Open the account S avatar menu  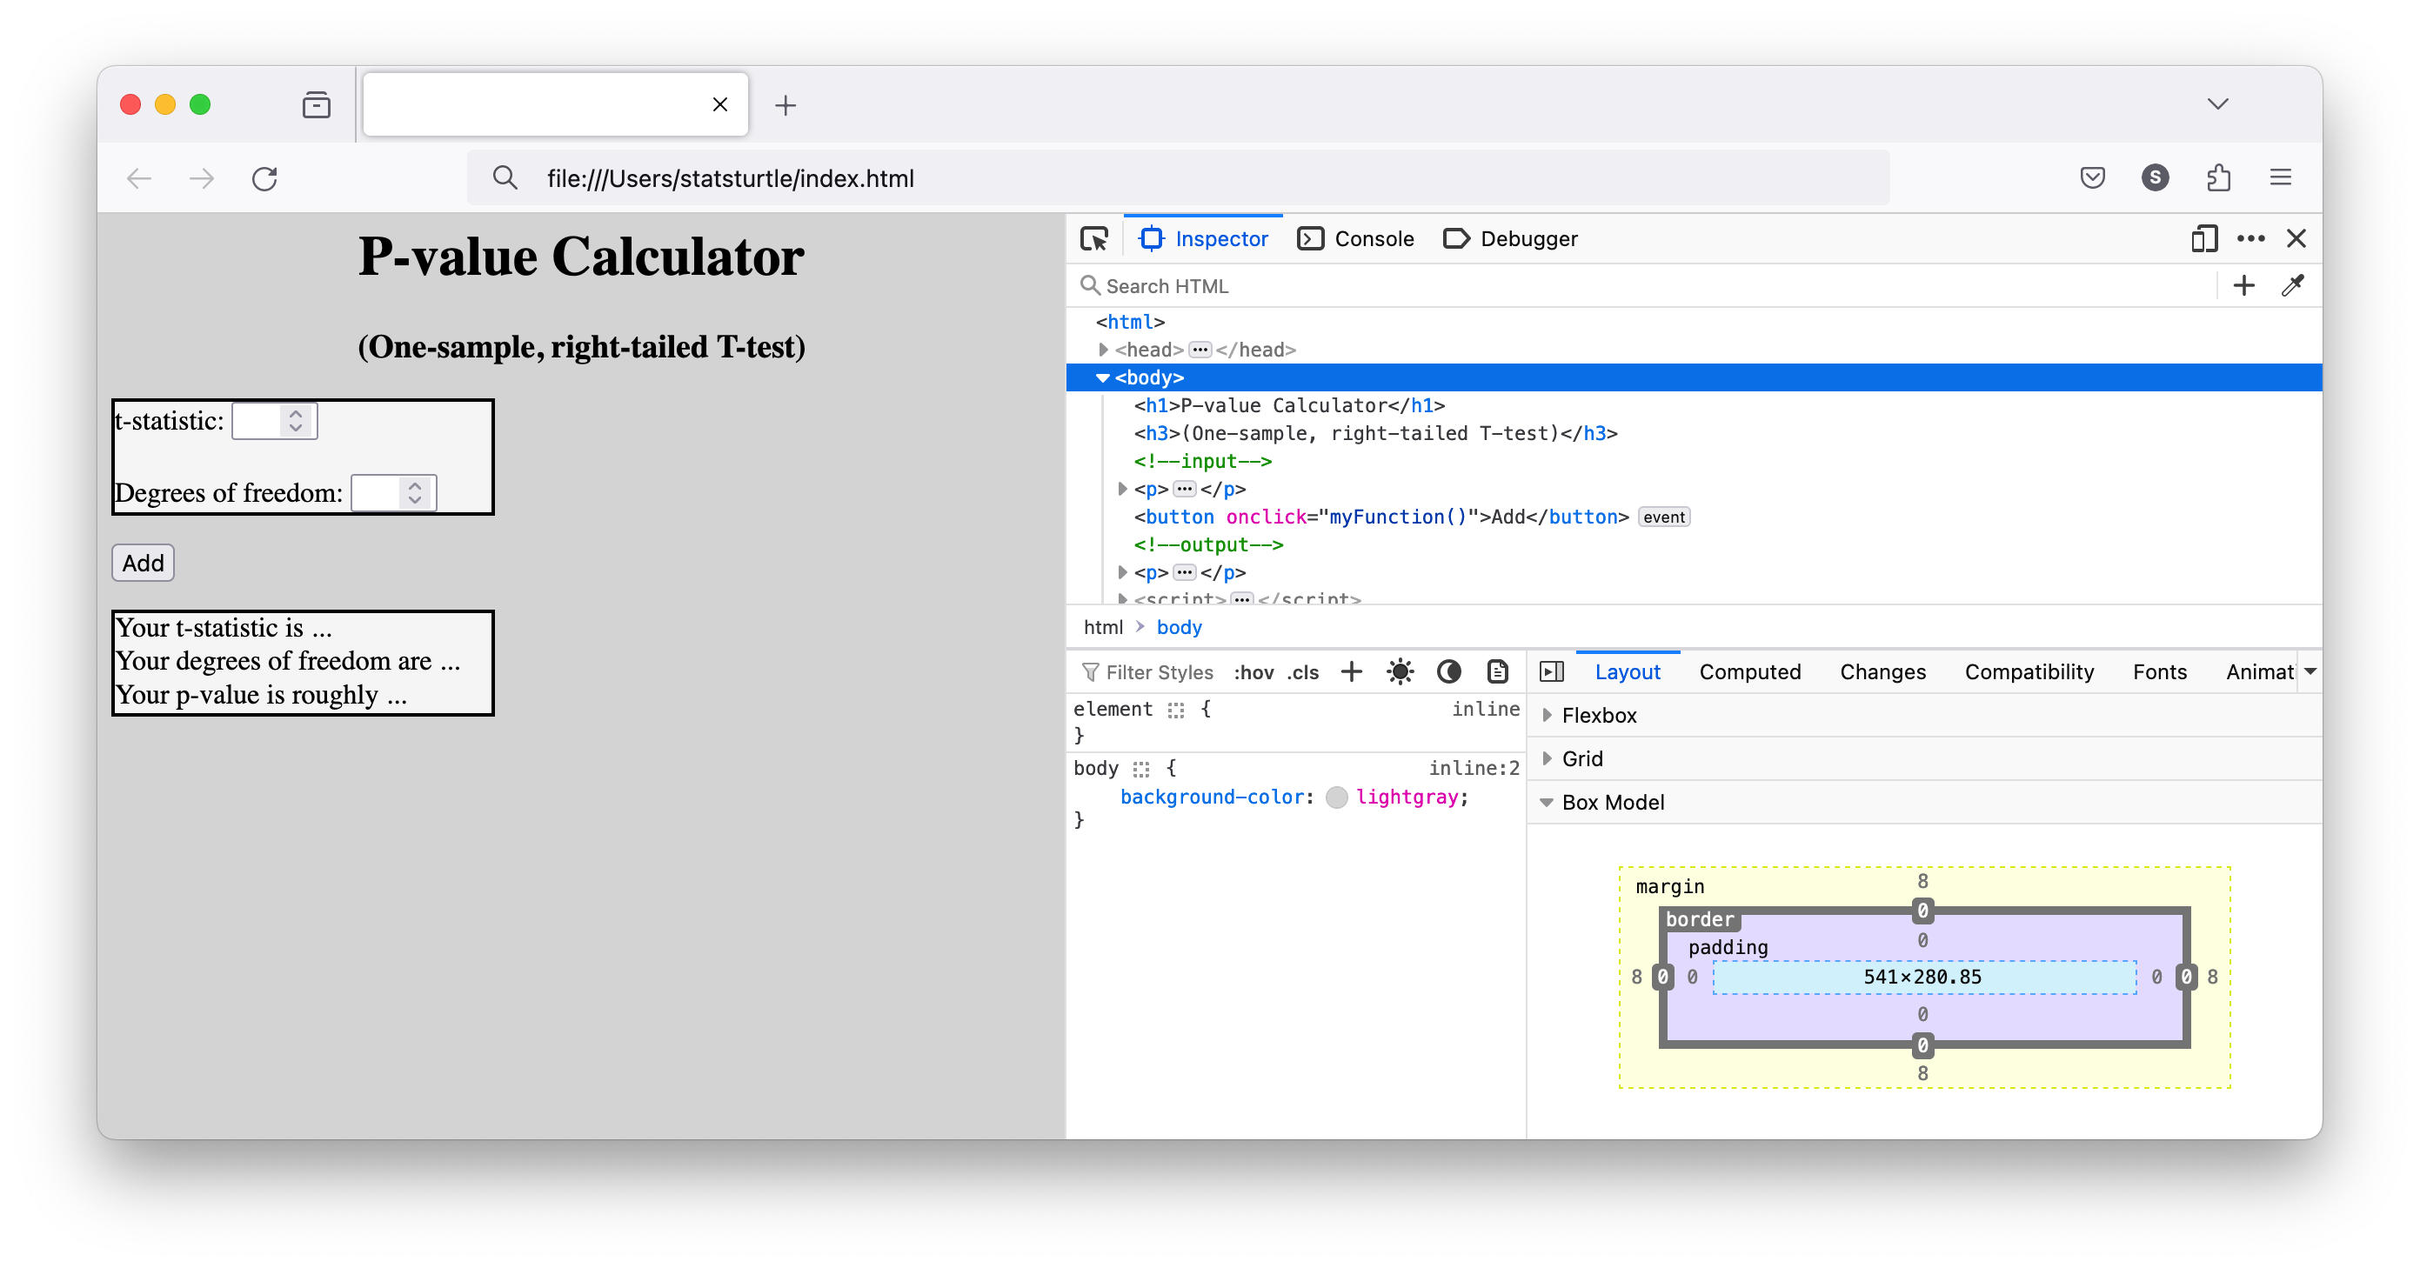pos(2155,177)
